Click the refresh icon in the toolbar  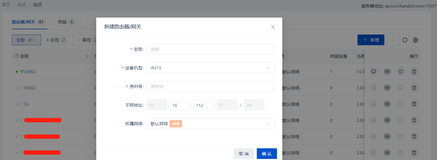tap(405, 40)
